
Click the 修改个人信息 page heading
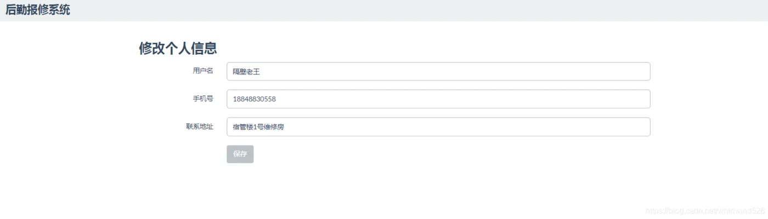178,48
